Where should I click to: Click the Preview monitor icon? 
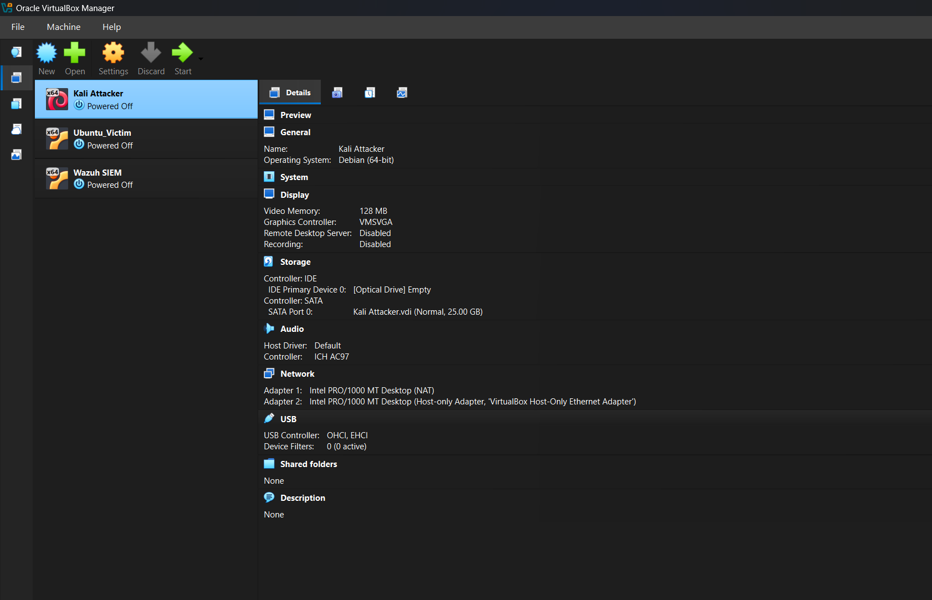click(269, 115)
